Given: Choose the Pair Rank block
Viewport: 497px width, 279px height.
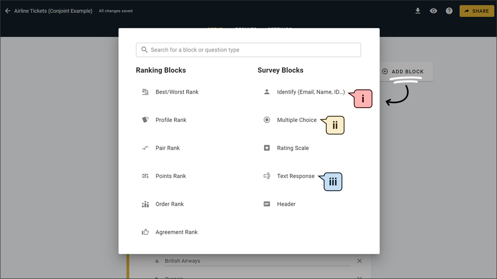Looking at the screenshot, I should pyautogui.click(x=167, y=148).
